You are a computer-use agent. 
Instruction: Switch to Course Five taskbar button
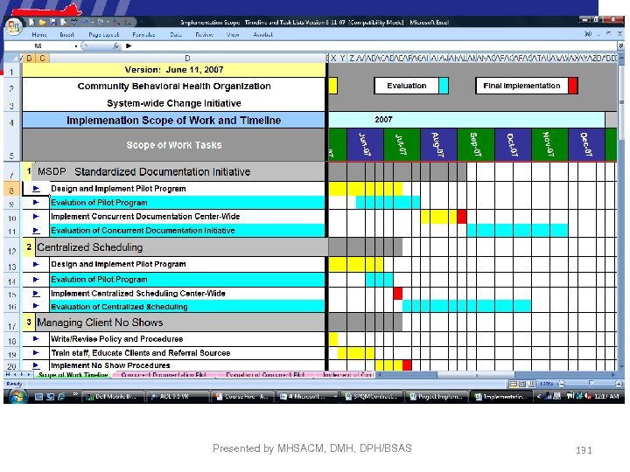point(242,397)
